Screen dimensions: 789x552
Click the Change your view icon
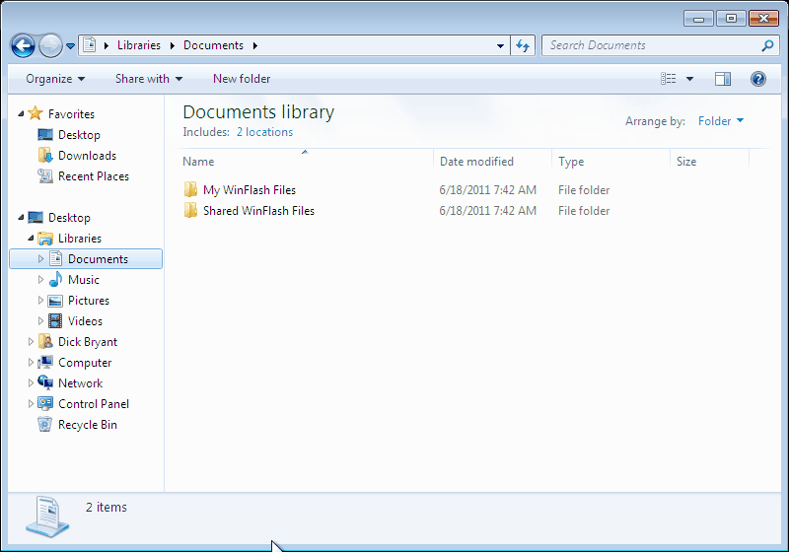click(669, 79)
